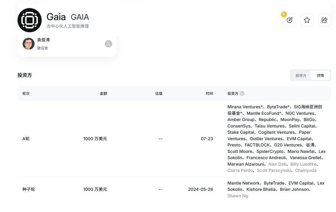Open the X (Twitter) profile icon
The width and height of the screenshot is (336, 212).
108,44
